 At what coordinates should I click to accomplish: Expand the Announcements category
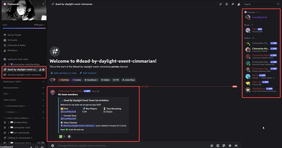pos(12,88)
